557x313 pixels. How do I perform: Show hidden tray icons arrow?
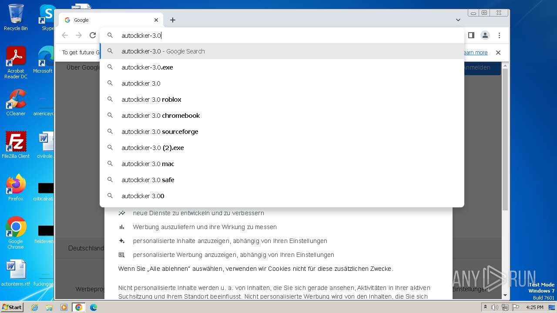tap(485, 307)
